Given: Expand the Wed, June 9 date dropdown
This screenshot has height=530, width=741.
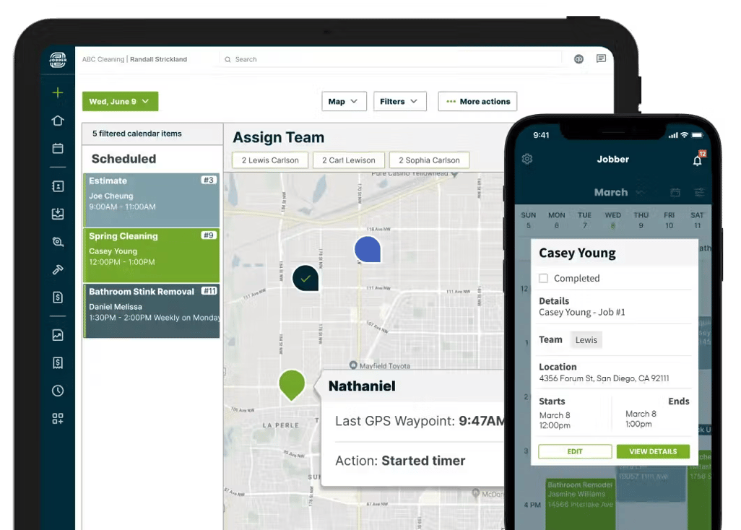Looking at the screenshot, I should point(120,102).
